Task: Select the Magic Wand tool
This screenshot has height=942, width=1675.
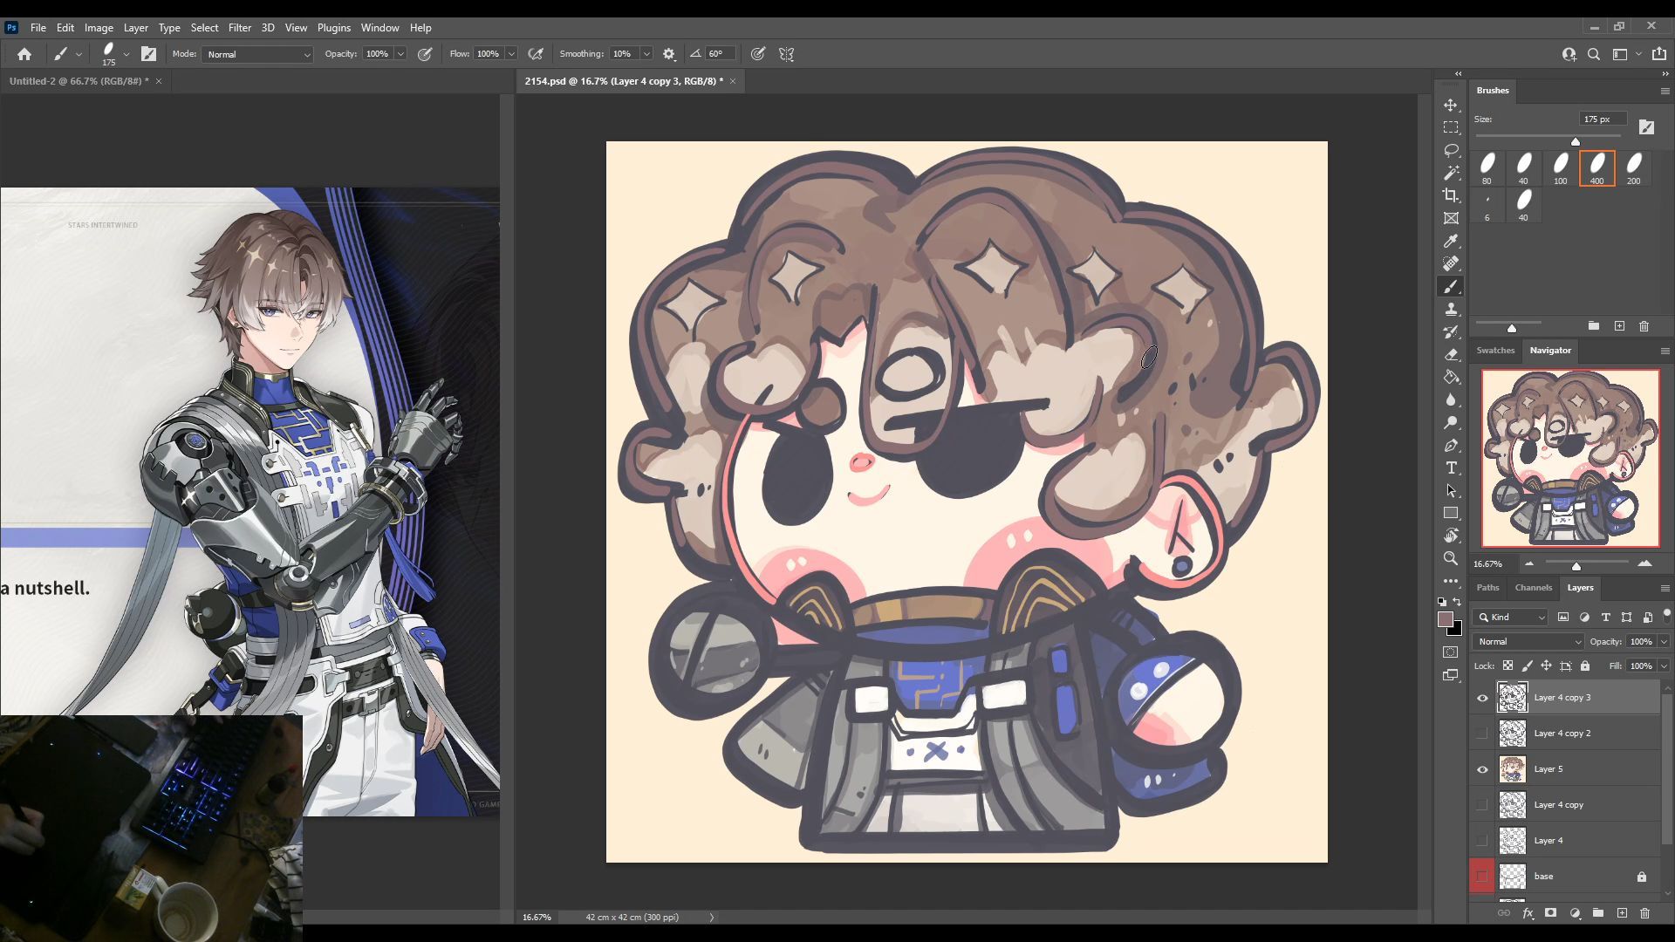Action: point(1451,173)
